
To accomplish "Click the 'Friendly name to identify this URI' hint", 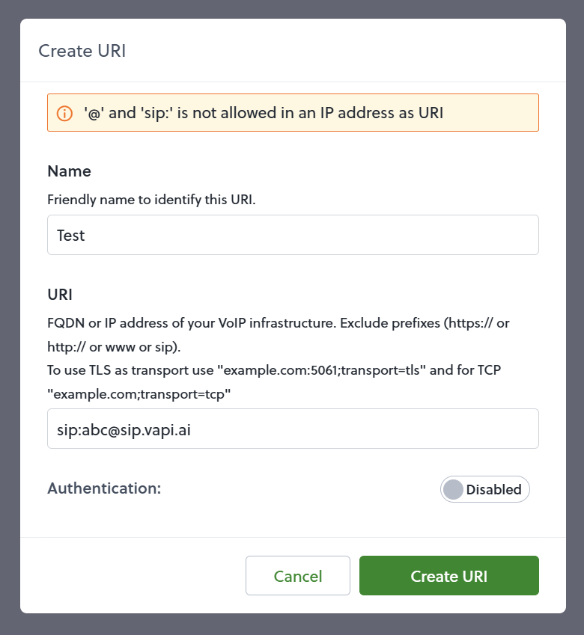I will click(151, 200).
